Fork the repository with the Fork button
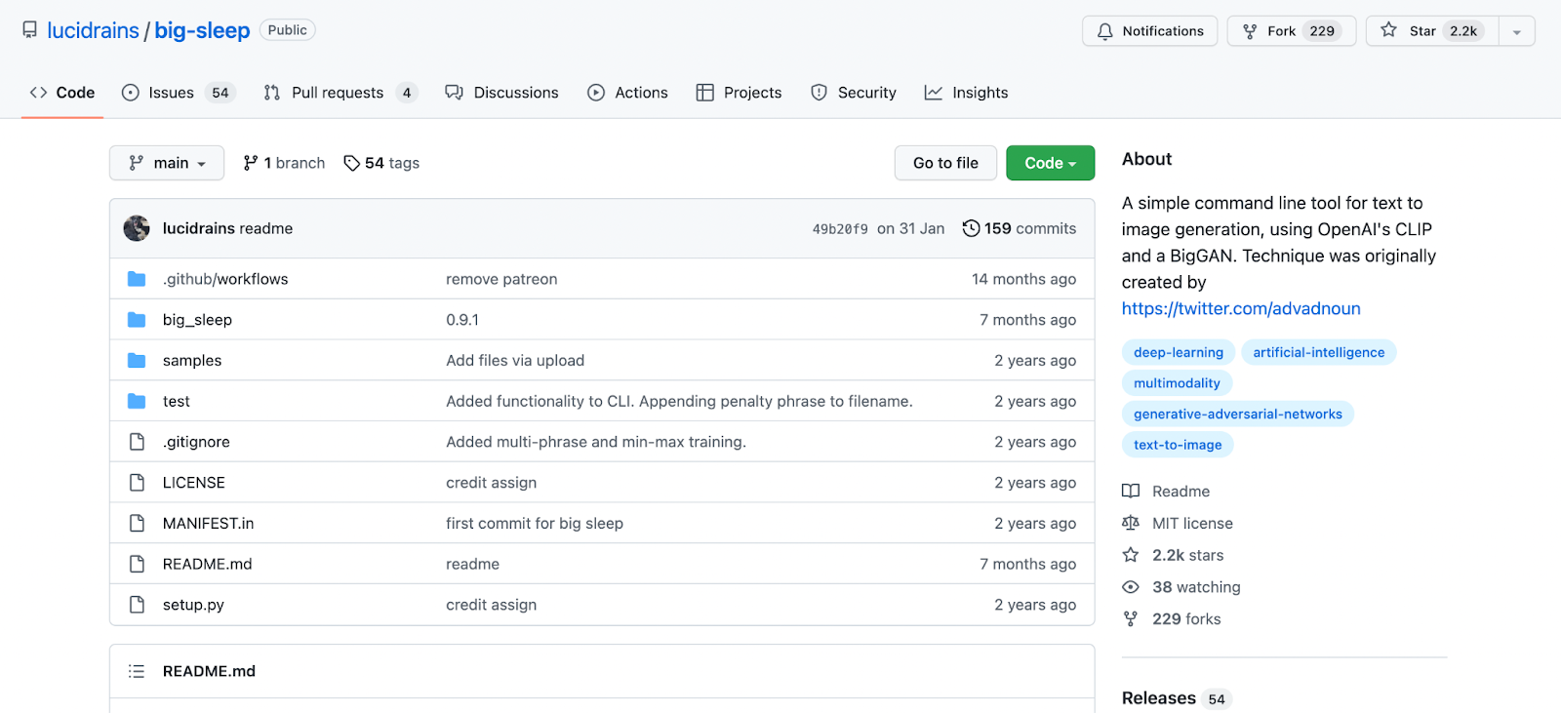Screen dimensions: 1561x713 [1292, 31]
